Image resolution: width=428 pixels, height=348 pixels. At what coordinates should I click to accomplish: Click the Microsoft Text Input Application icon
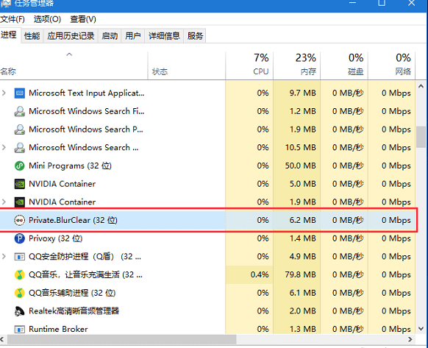click(x=19, y=93)
